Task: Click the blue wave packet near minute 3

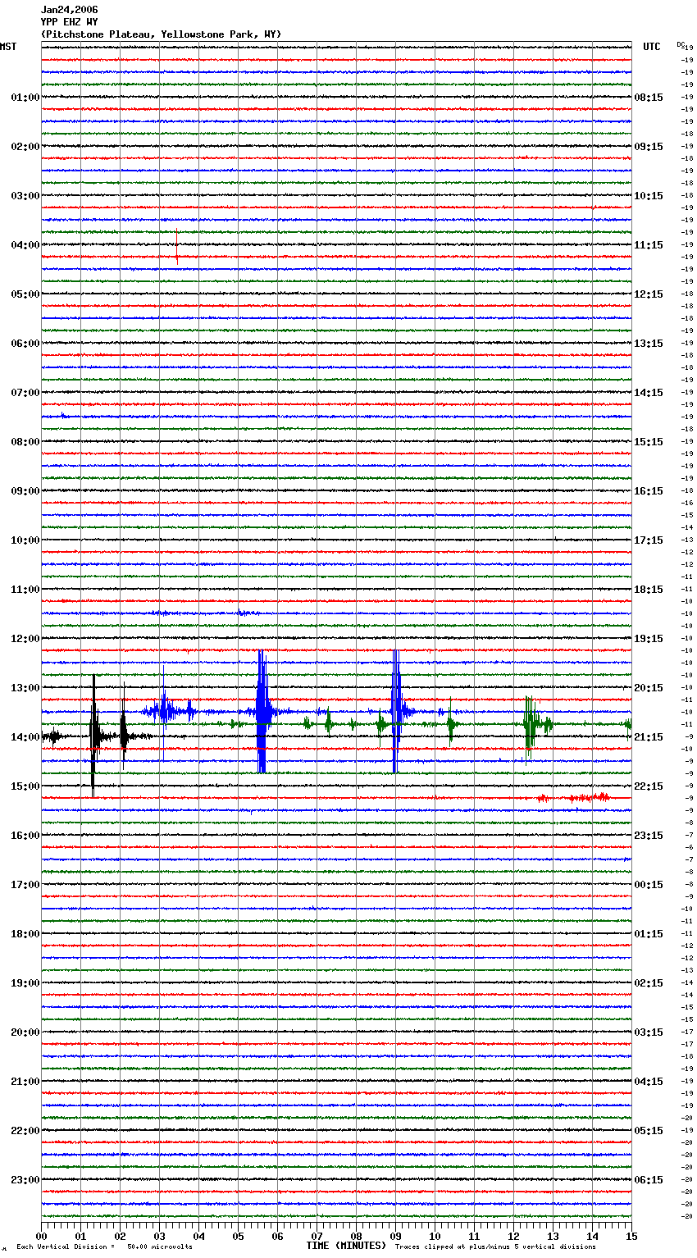Action: 164,711
